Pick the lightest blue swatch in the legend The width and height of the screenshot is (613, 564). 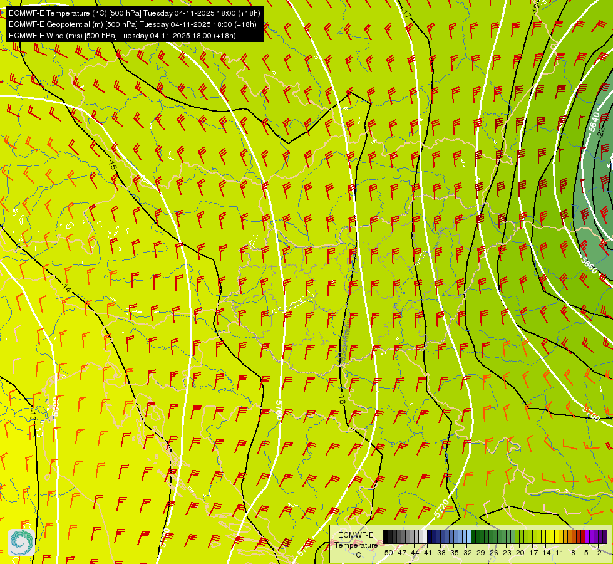(469, 536)
